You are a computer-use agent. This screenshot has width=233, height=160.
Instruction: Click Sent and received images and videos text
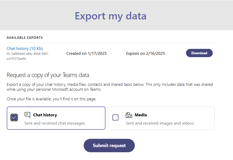point(160,123)
